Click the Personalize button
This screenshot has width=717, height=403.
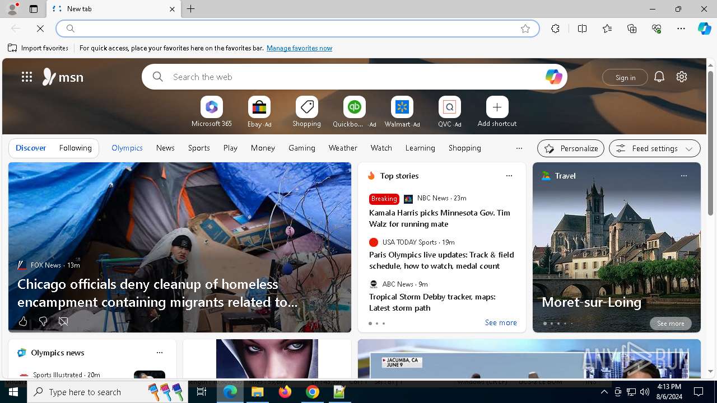[x=571, y=148]
